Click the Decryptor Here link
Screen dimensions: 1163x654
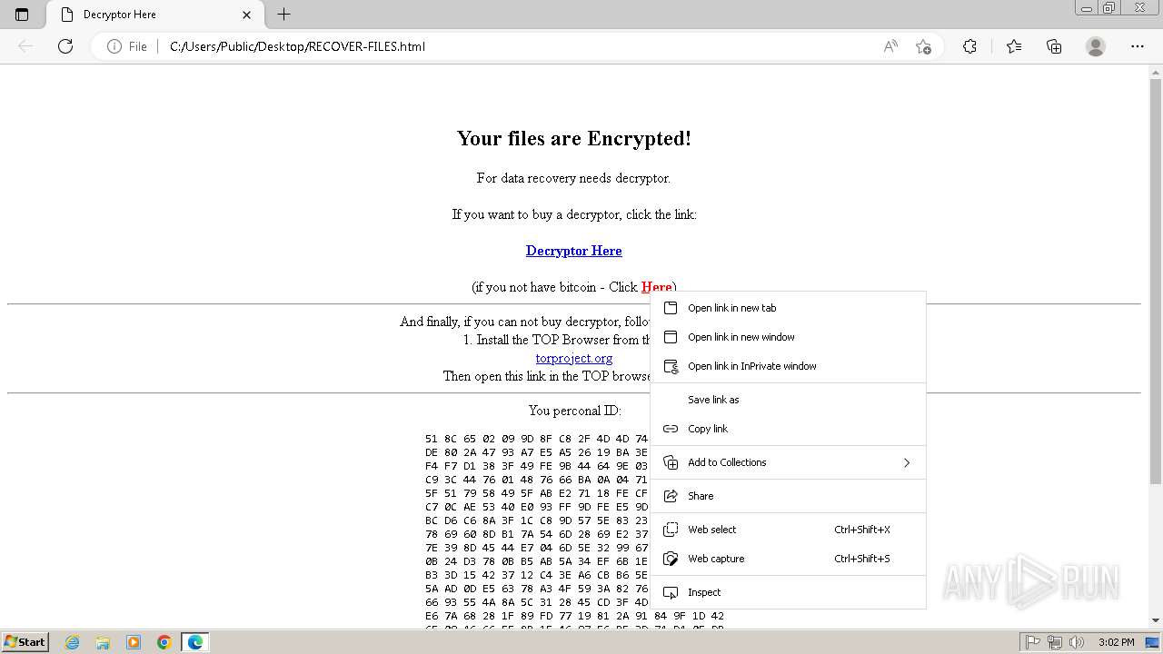coord(573,251)
